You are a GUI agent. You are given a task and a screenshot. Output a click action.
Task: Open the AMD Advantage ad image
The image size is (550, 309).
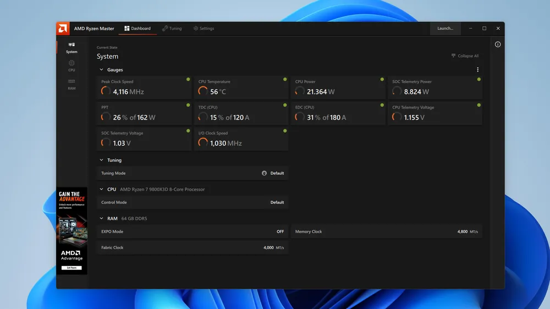[72, 230]
